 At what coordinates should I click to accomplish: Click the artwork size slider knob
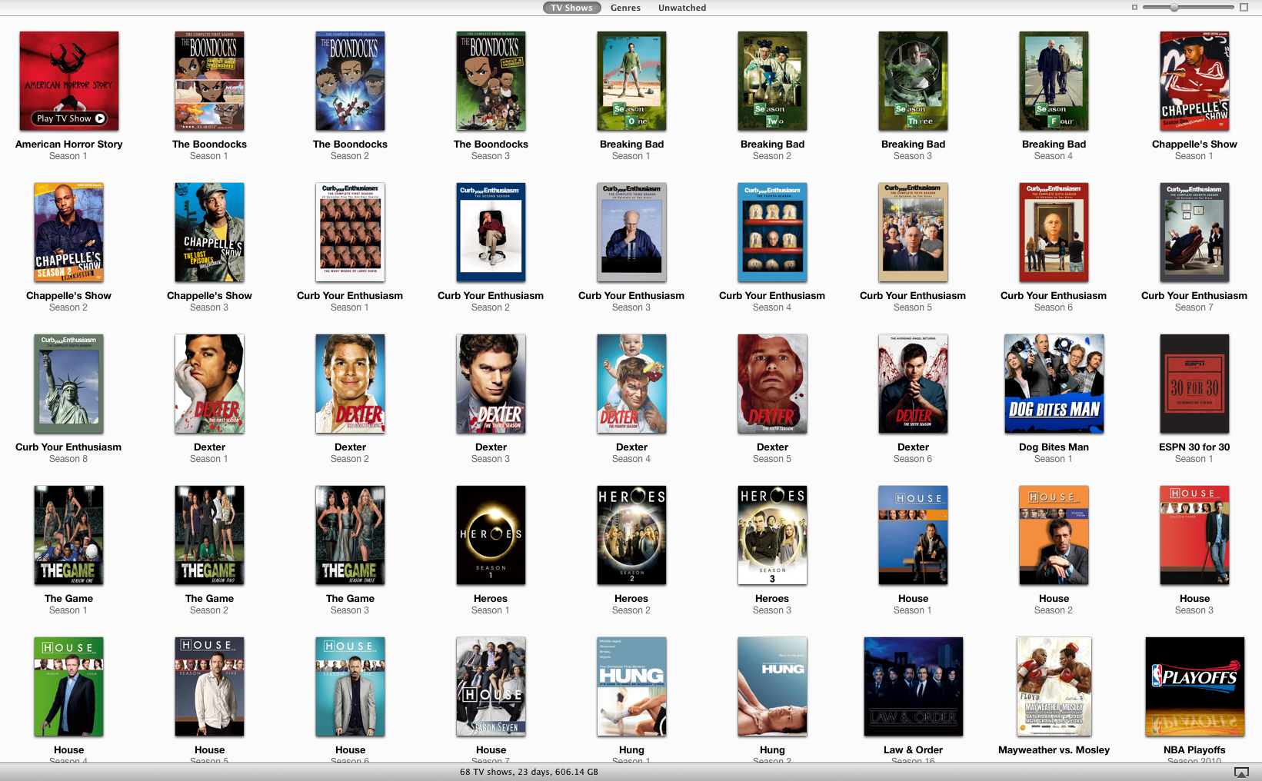[x=1174, y=8]
